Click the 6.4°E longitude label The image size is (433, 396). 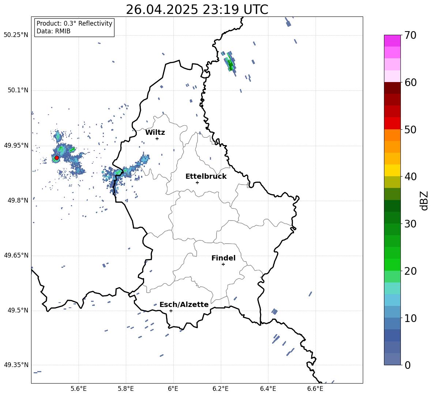tap(268, 389)
